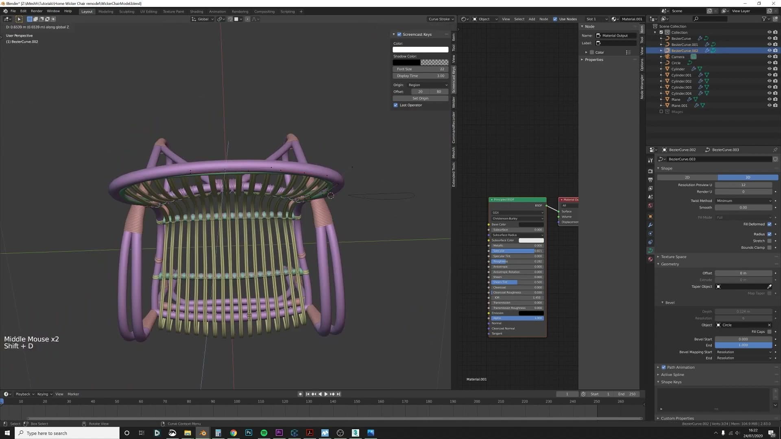781x439 pixels.
Task: Click the Screencast Keys white Color swatch
Action: pyautogui.click(x=420, y=50)
